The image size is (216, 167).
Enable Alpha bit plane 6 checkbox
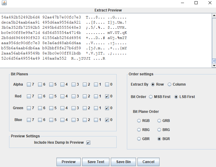pyautogui.click(x=40, y=84)
